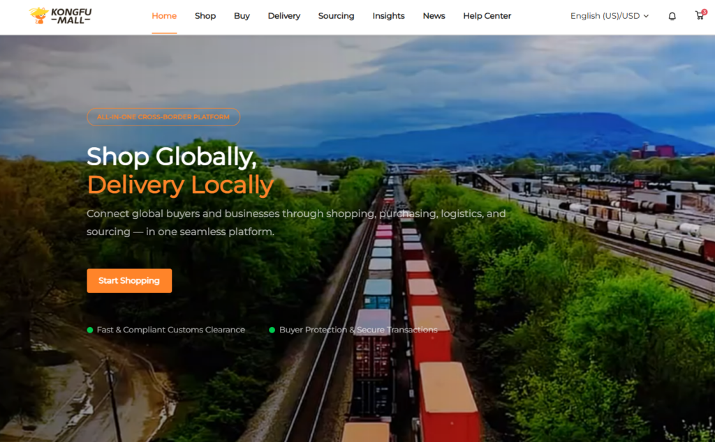Open the Sourcing section
Viewport: 715px width, 442px height.
[x=336, y=16]
